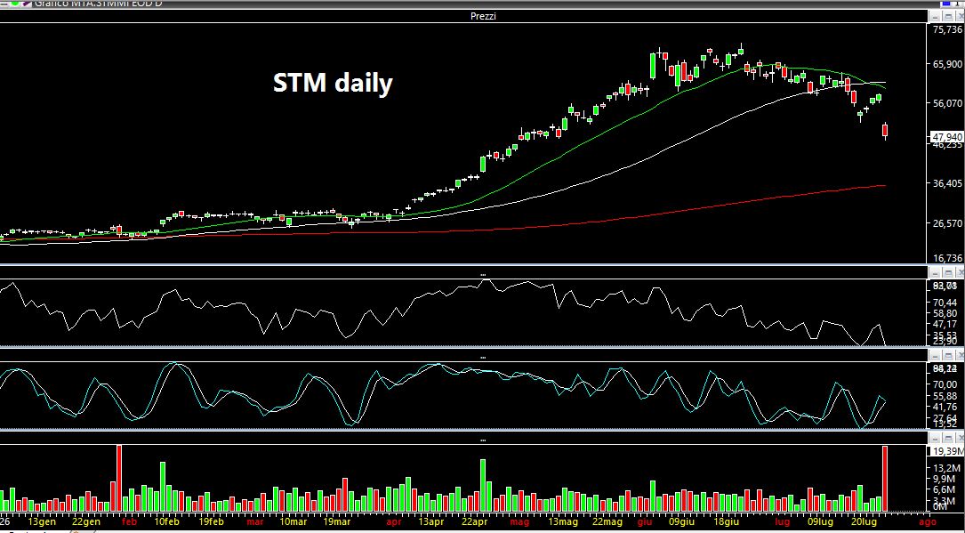965x533 pixels.
Task: Minimize the volume histogram panel
Action: (x=936, y=438)
